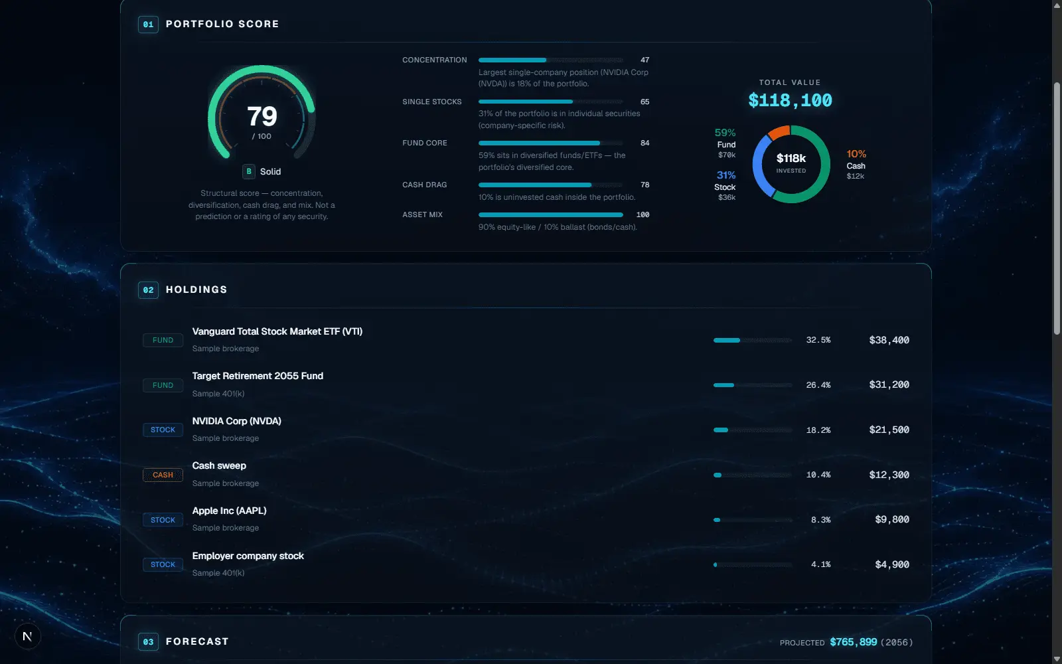1062x664 pixels.
Task: Click the CASH tag for Cash sweep
Action: [x=163, y=475]
